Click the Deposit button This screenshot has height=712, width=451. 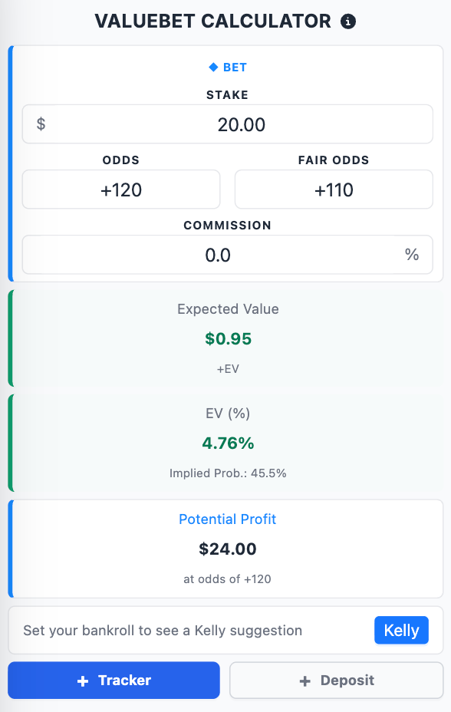pyautogui.click(x=336, y=681)
